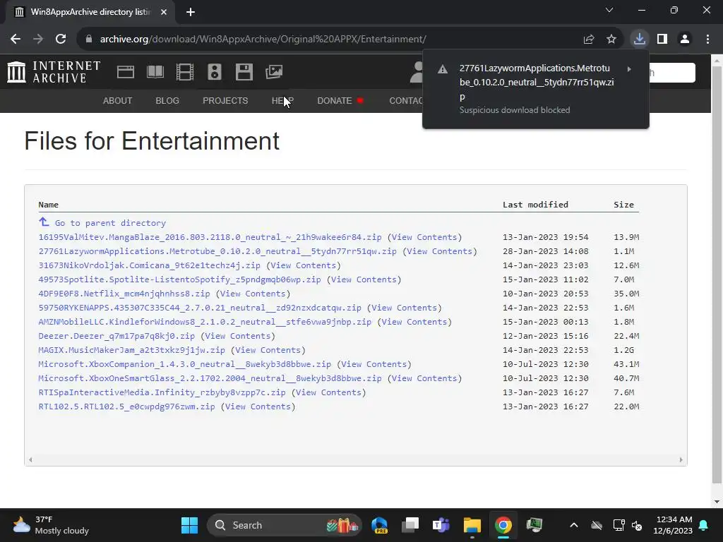Open File Explorer from taskbar

[472, 525]
